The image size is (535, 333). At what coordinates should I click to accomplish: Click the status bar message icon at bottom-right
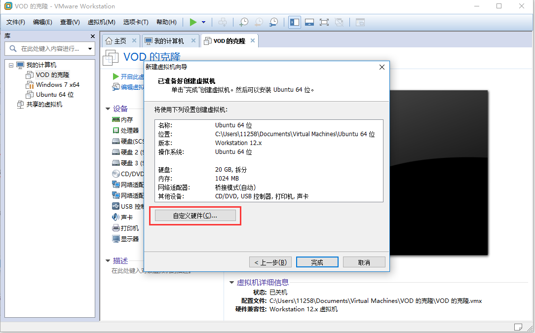(518, 327)
